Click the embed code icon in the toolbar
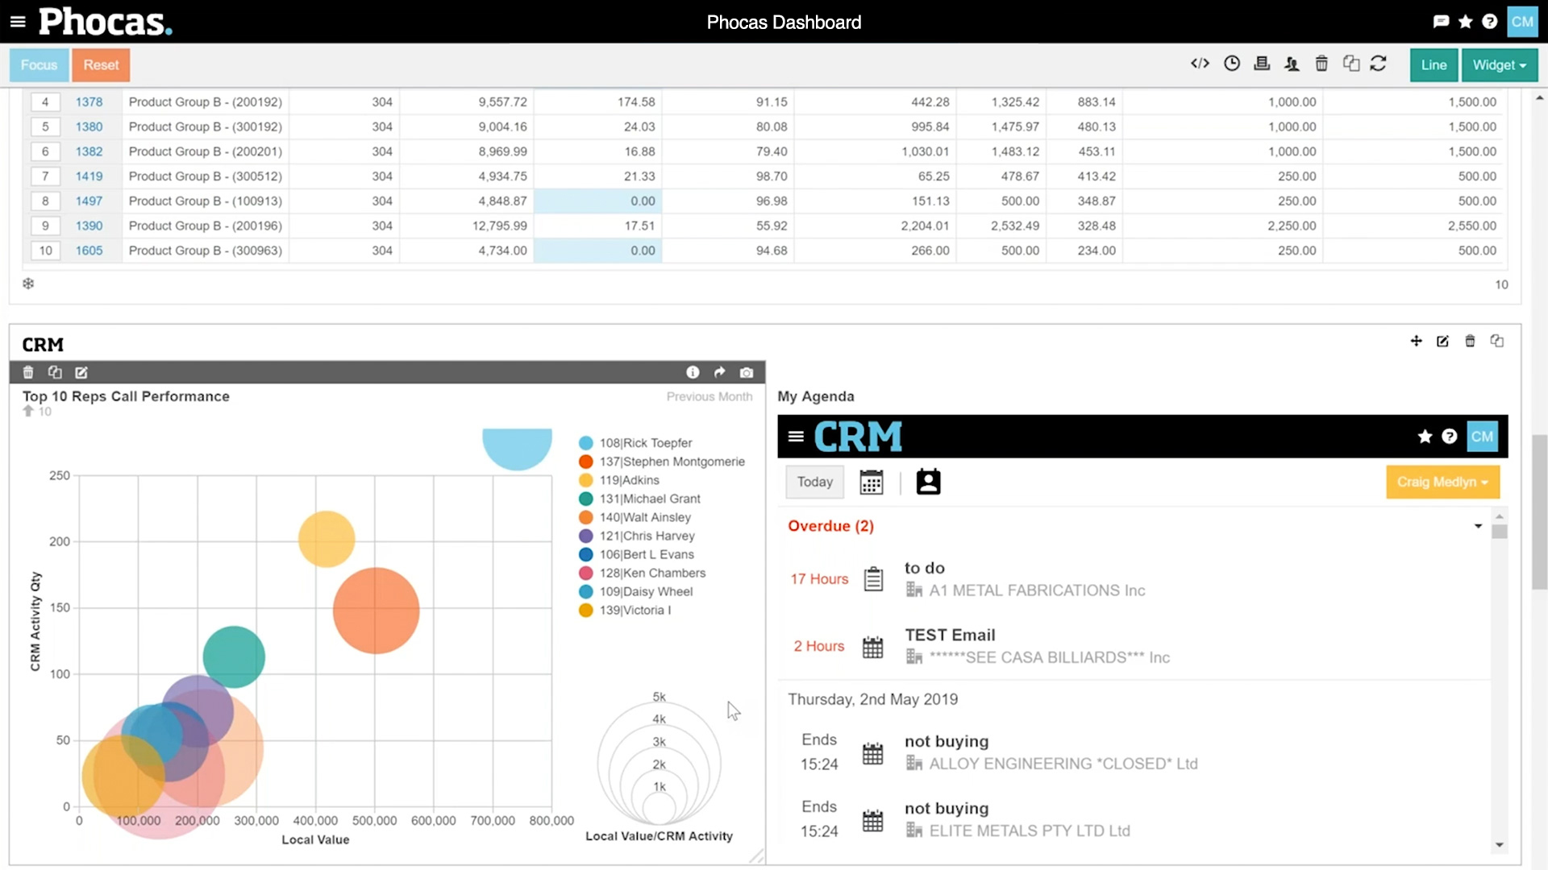 point(1200,64)
